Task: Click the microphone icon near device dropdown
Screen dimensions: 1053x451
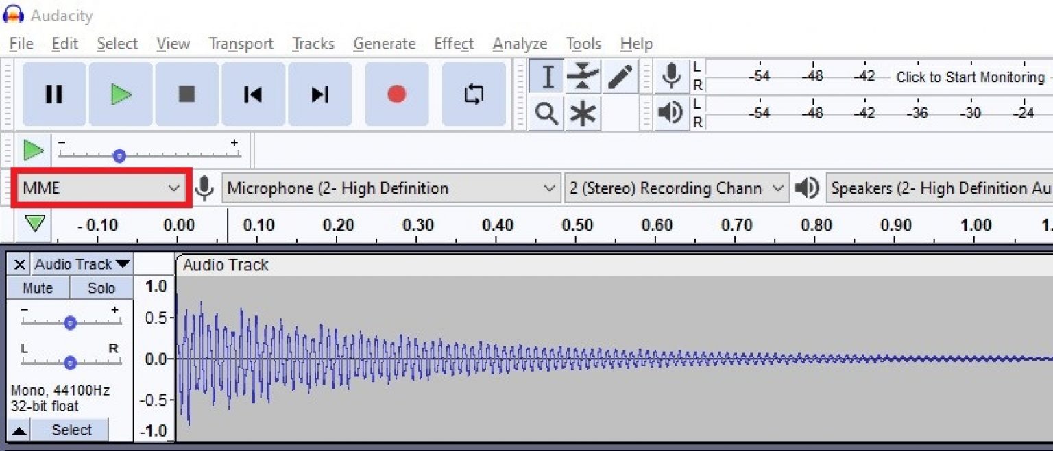Action: (205, 188)
